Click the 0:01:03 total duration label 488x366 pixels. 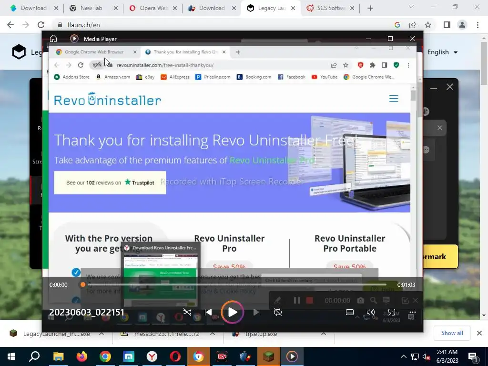coord(406,285)
